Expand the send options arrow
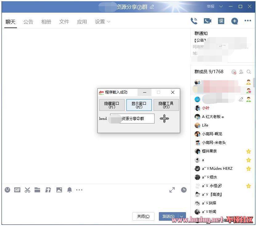Image resolution: width=256 pixels, height=226 pixels. pos(182,216)
